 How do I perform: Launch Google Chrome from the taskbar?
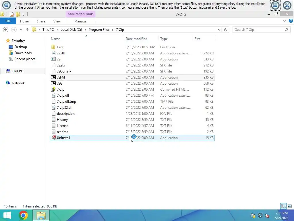23,215
